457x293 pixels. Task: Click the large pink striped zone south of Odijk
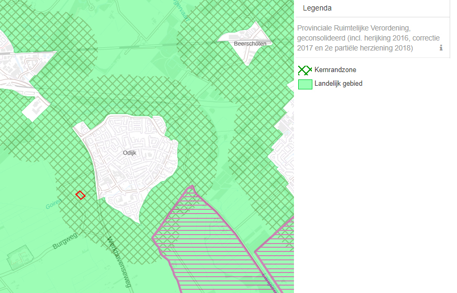pyautogui.click(x=210, y=242)
